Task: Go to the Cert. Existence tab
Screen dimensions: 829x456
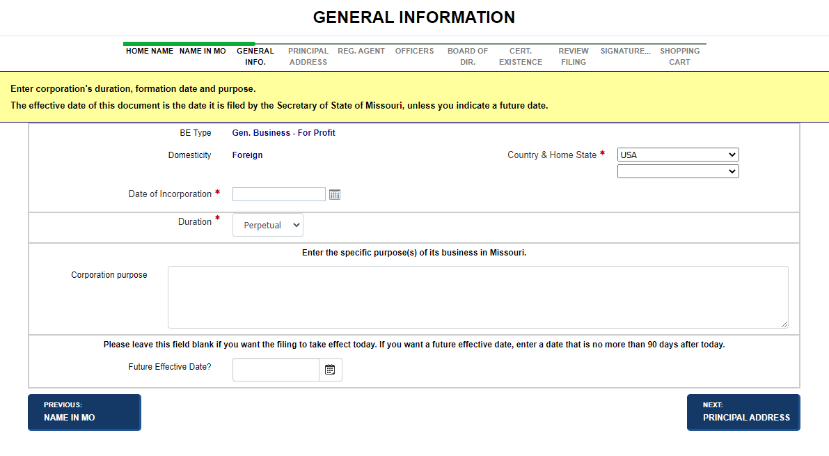Action: (521, 56)
